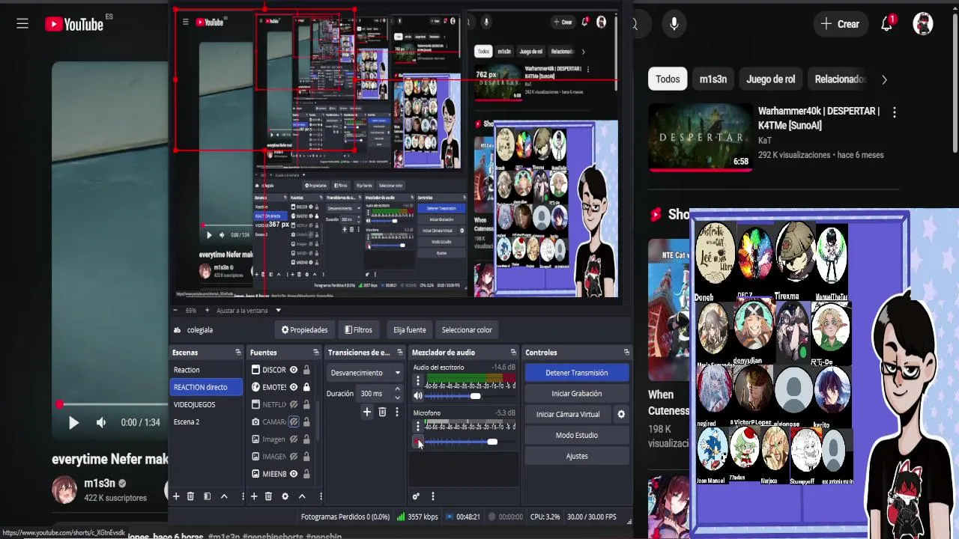Switch to Escena 2
The height and width of the screenshot is (539, 959).
[x=207, y=422]
